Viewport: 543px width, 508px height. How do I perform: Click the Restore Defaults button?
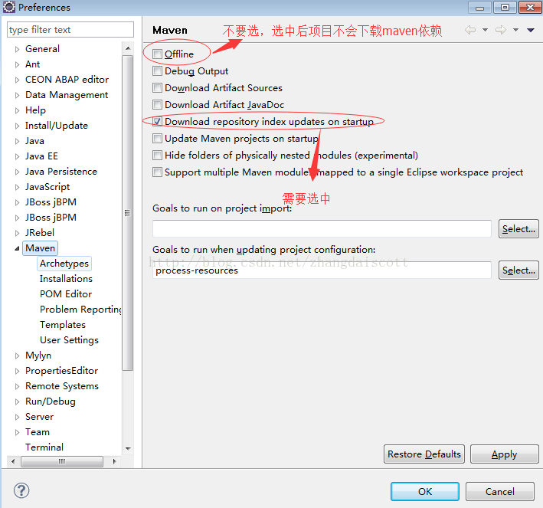[x=424, y=454]
